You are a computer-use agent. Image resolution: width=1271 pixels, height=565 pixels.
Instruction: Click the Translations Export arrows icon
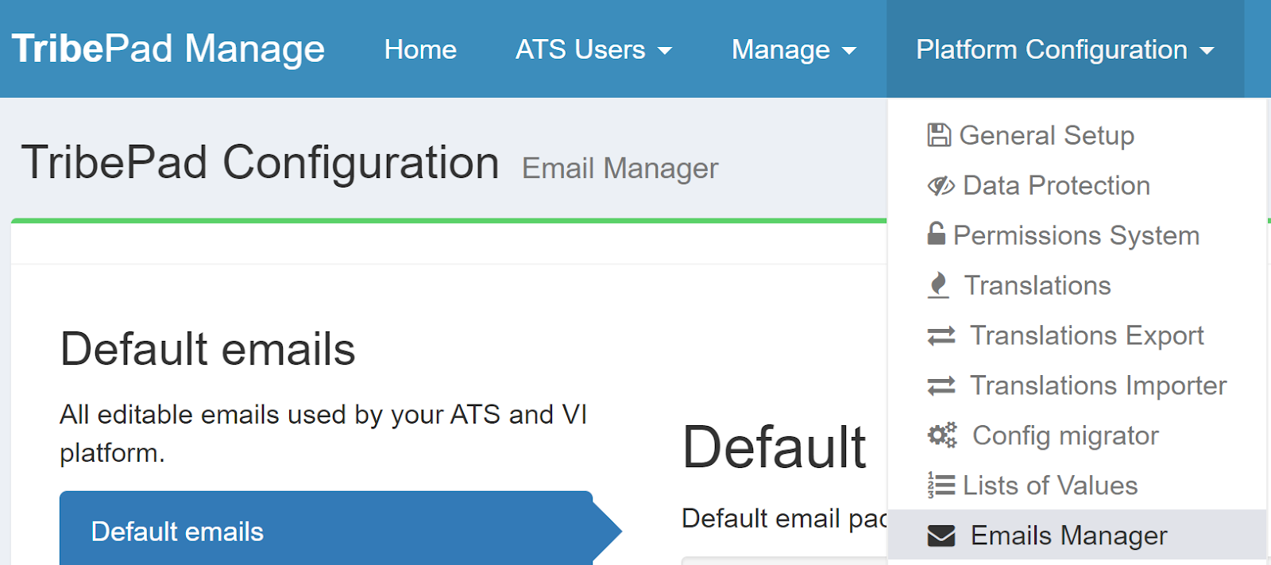point(941,336)
